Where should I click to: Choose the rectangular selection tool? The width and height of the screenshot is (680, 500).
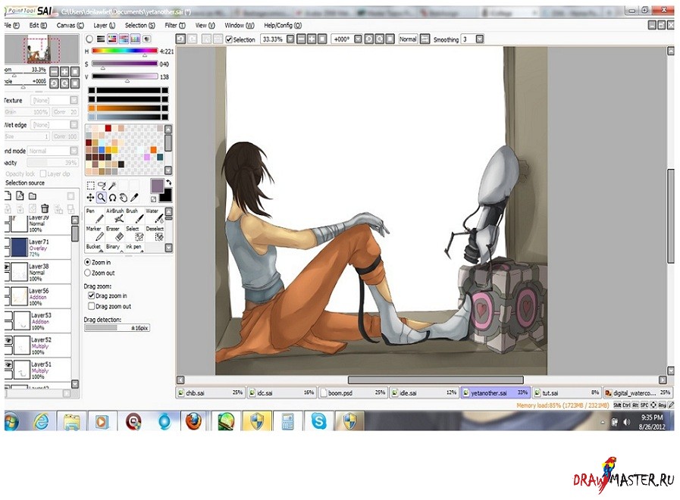(x=90, y=186)
